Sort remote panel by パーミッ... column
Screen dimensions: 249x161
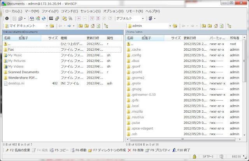click(218, 38)
